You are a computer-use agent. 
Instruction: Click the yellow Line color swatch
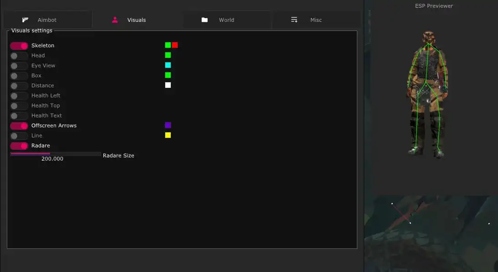pos(168,135)
